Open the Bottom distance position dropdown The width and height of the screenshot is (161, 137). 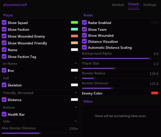pyautogui.click(x=40, y=108)
